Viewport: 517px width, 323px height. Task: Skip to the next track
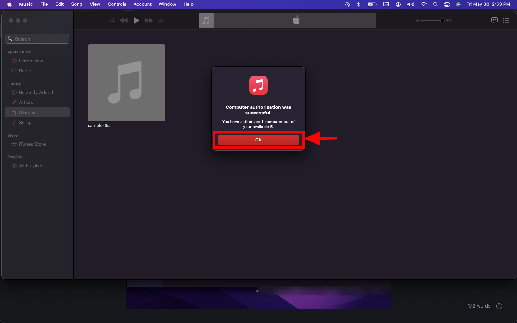(149, 20)
